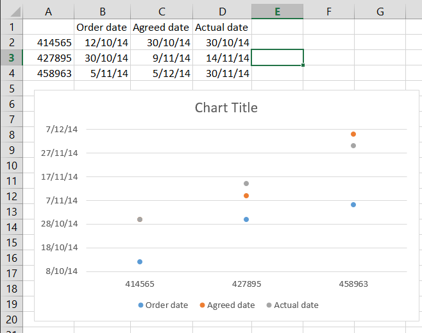Click the active empty cell E3

coord(278,57)
